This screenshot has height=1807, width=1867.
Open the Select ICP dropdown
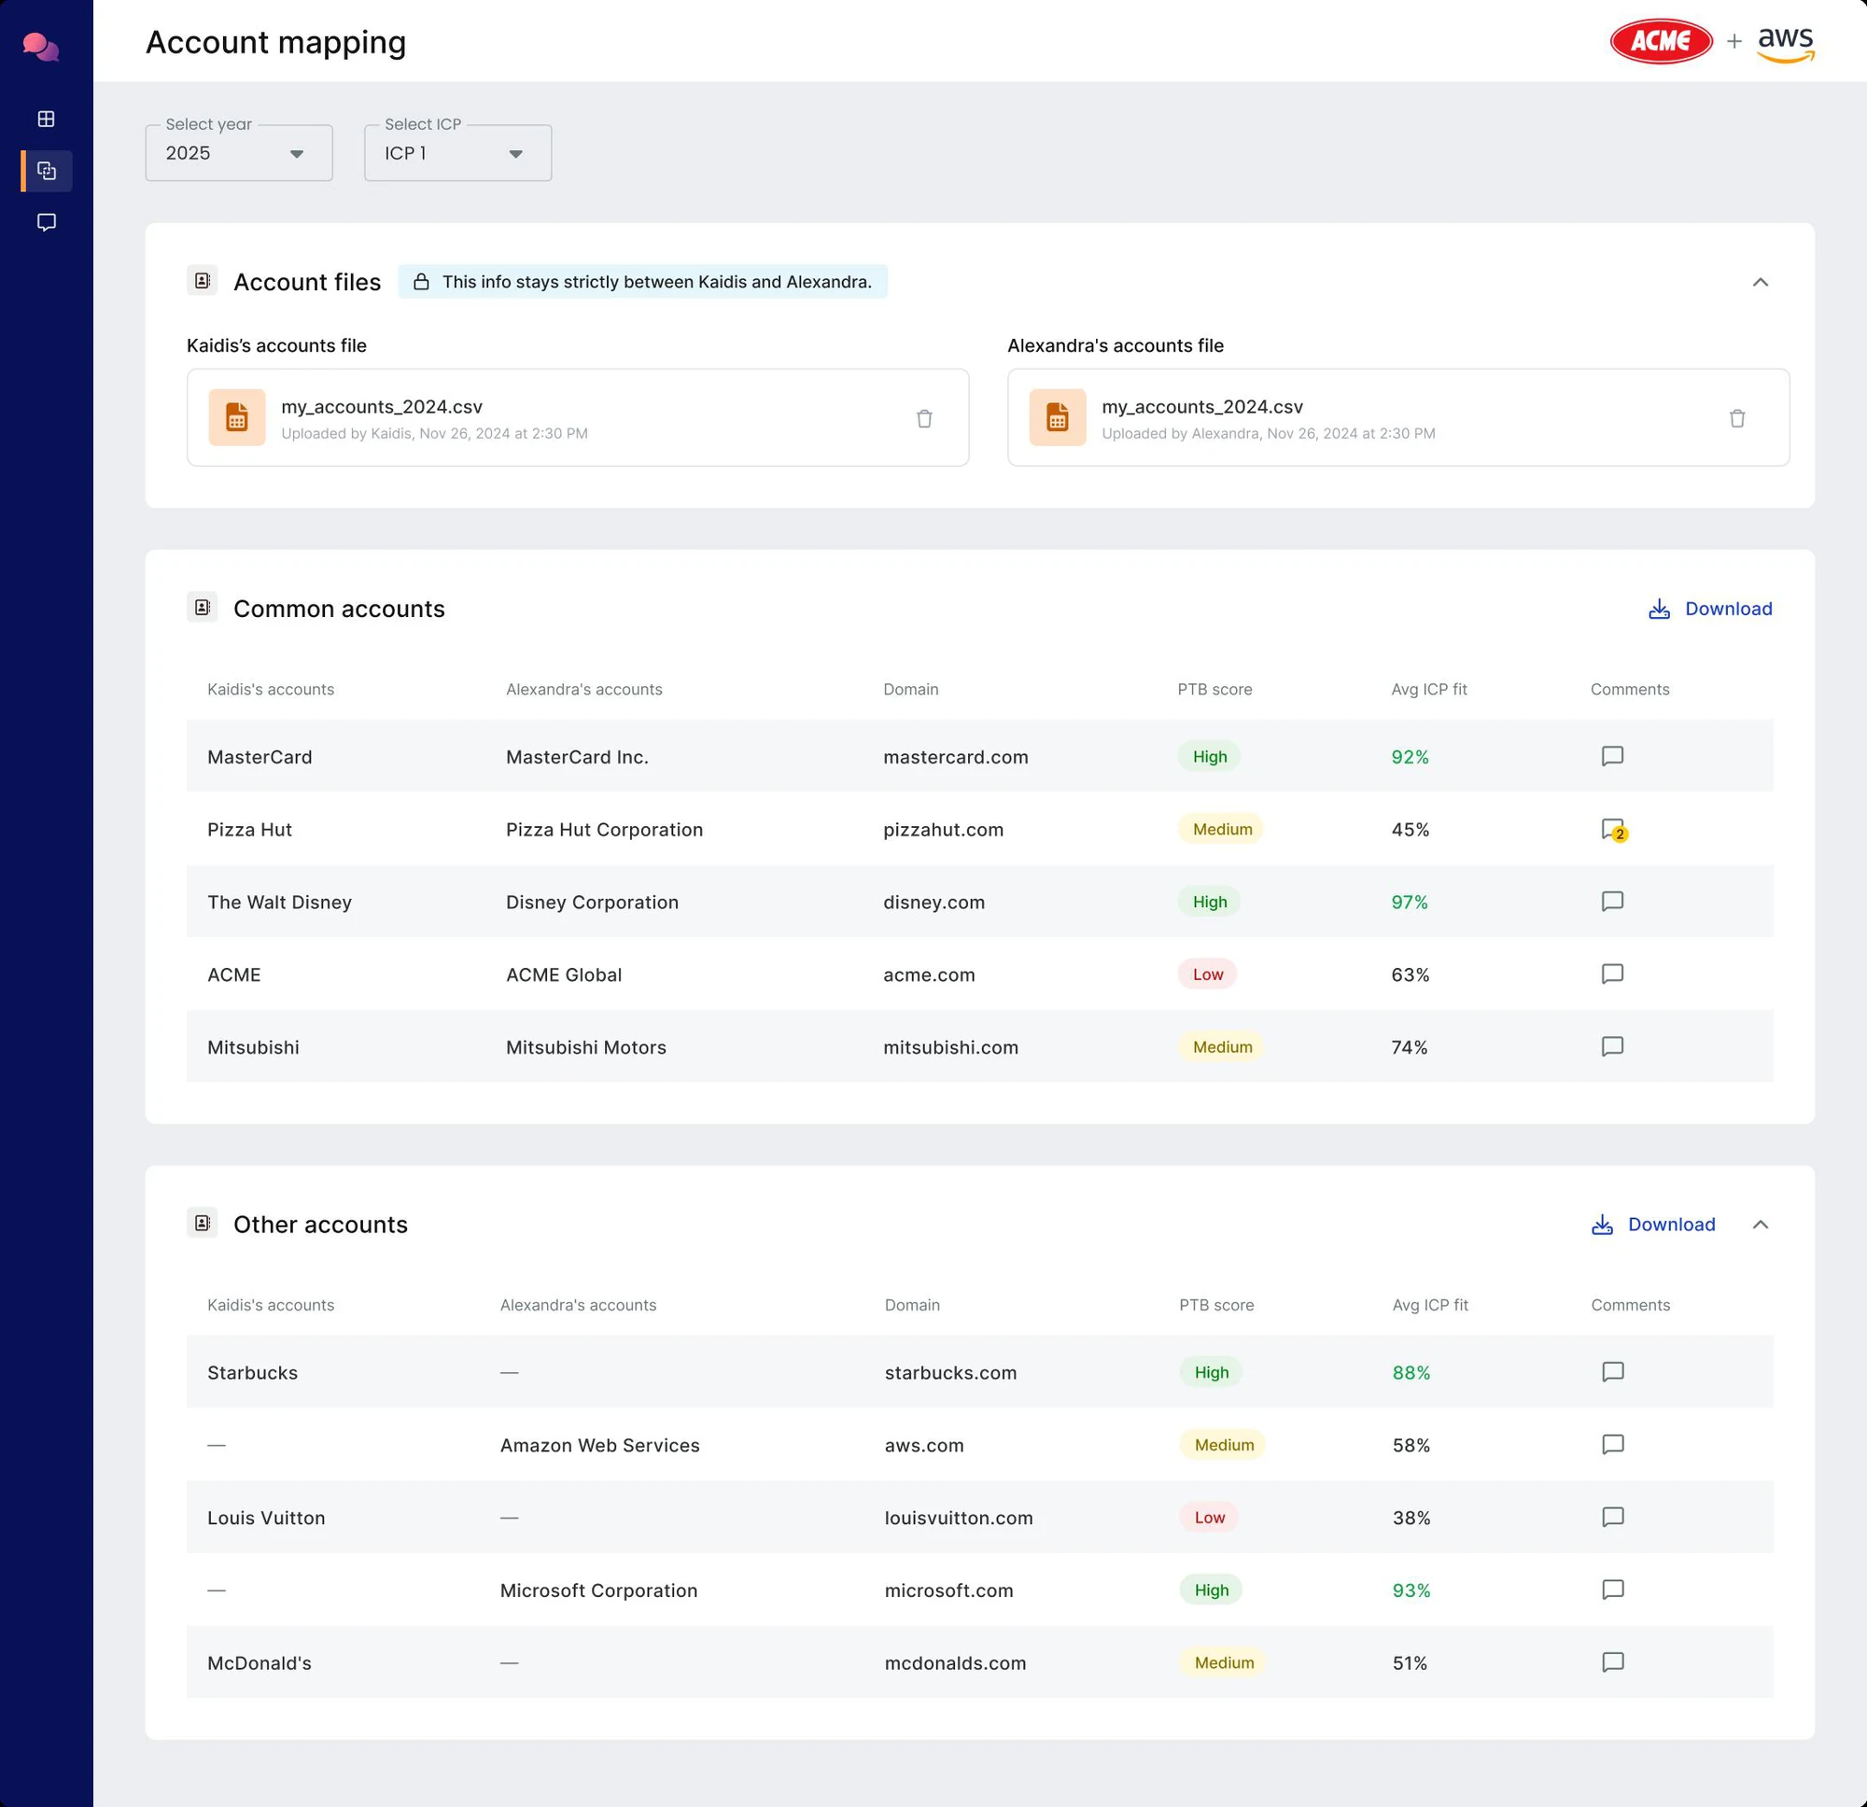click(x=458, y=152)
